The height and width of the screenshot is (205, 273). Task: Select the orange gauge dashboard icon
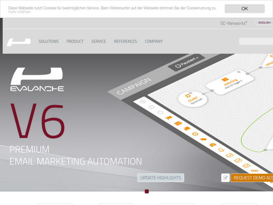212,145
